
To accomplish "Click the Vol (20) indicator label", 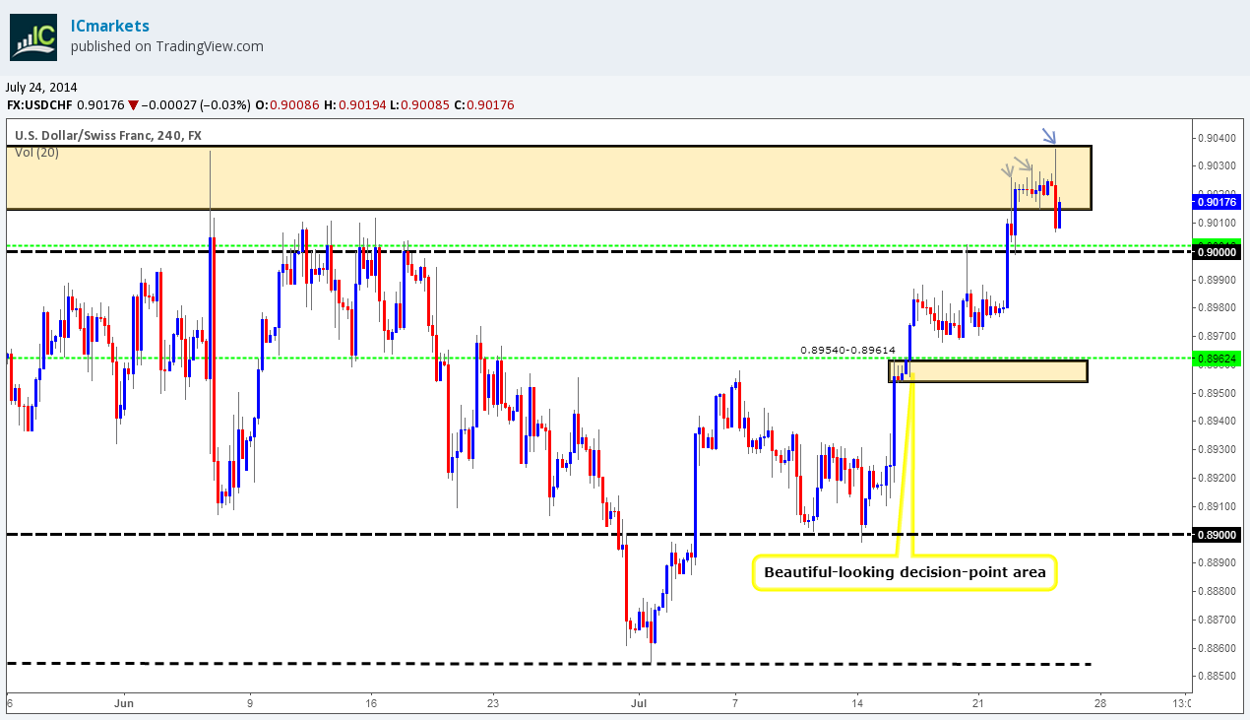I will coord(36,153).
